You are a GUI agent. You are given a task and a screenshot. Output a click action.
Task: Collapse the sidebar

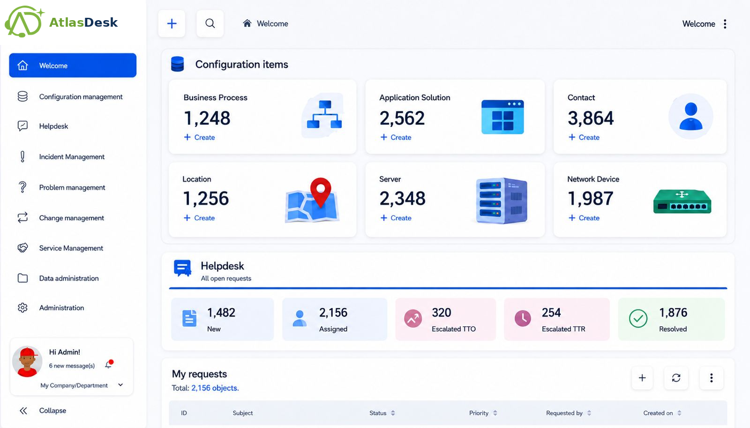[43, 411]
